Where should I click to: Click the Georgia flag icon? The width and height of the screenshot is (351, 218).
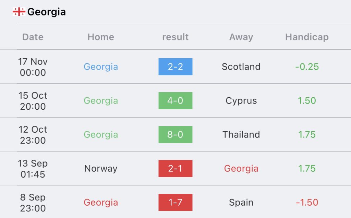point(19,12)
